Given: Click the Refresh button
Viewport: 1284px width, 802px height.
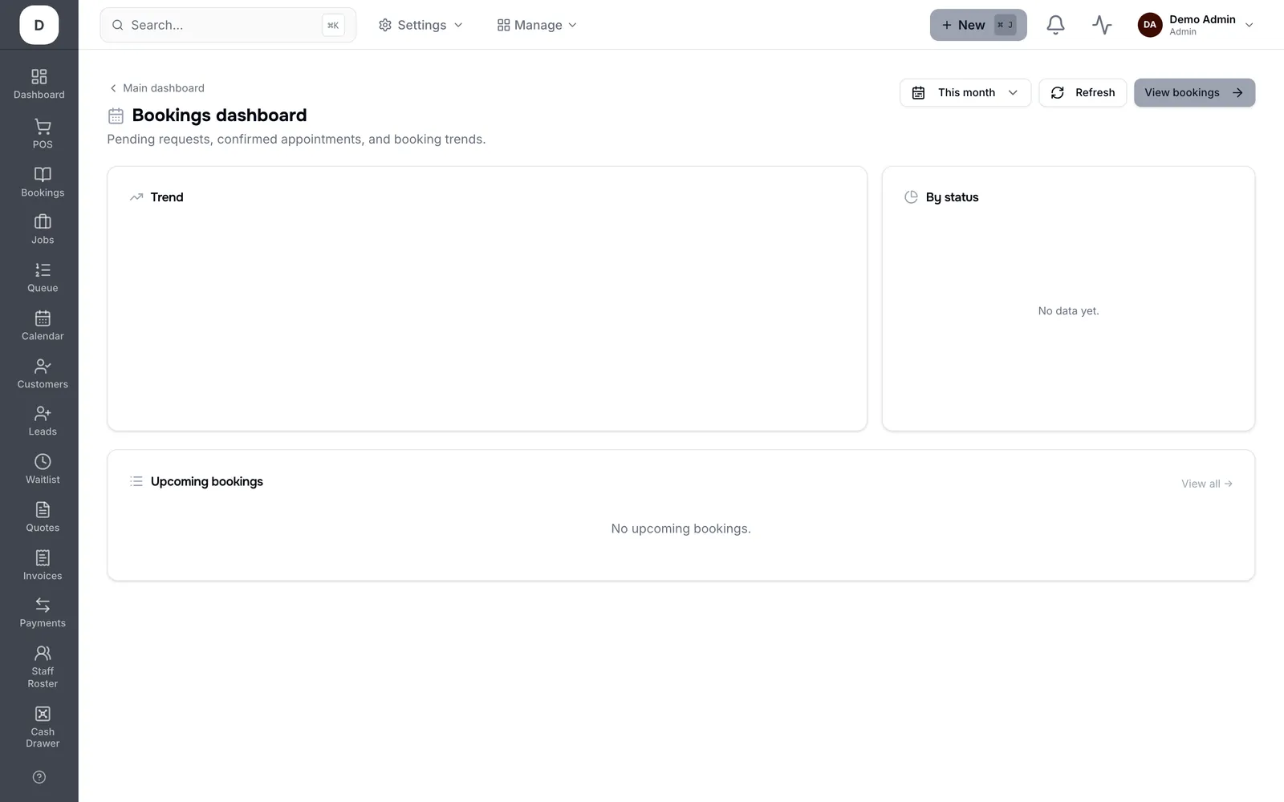Looking at the screenshot, I should pyautogui.click(x=1083, y=92).
